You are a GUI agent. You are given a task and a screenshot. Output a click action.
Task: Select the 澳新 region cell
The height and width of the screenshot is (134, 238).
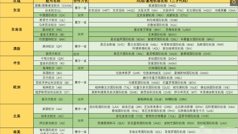[x=17, y=49]
